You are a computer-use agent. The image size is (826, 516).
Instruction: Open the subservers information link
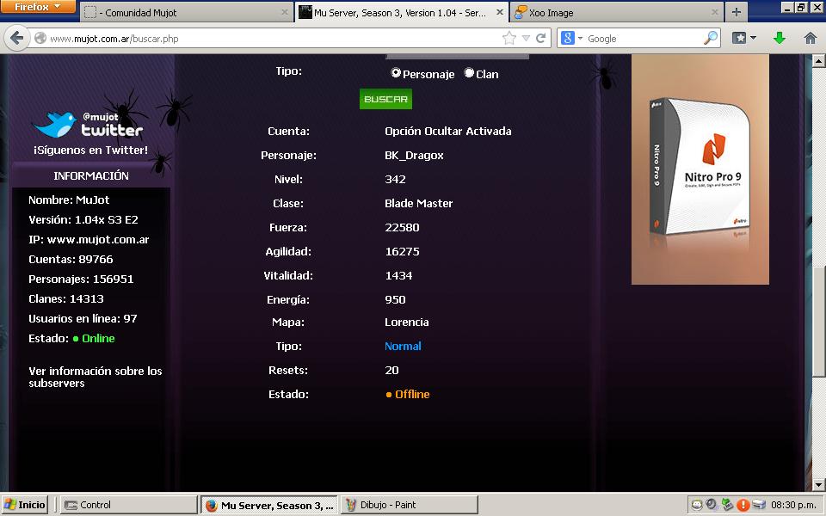point(95,377)
